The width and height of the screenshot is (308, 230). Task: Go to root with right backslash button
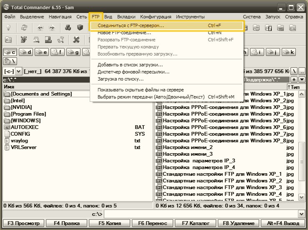(x=294, y=71)
